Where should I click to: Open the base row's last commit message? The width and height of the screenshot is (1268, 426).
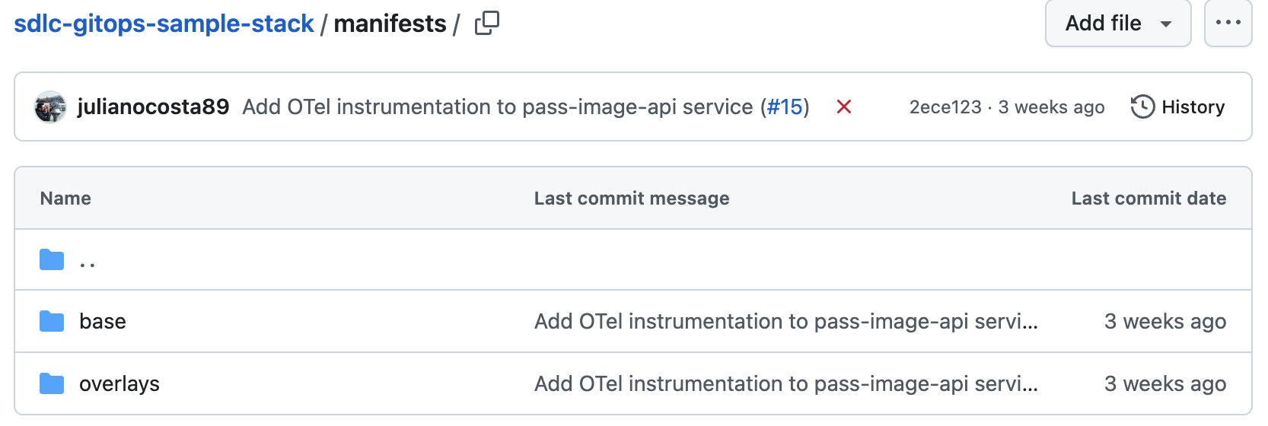pos(785,322)
